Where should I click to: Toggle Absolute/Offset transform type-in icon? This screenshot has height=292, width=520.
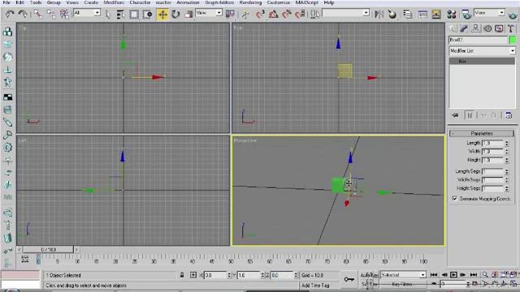tap(193, 275)
